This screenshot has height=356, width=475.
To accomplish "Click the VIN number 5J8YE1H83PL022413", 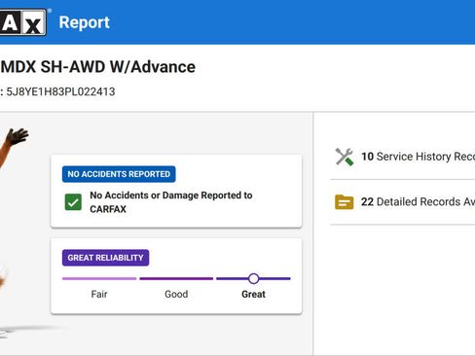I will point(60,91).
